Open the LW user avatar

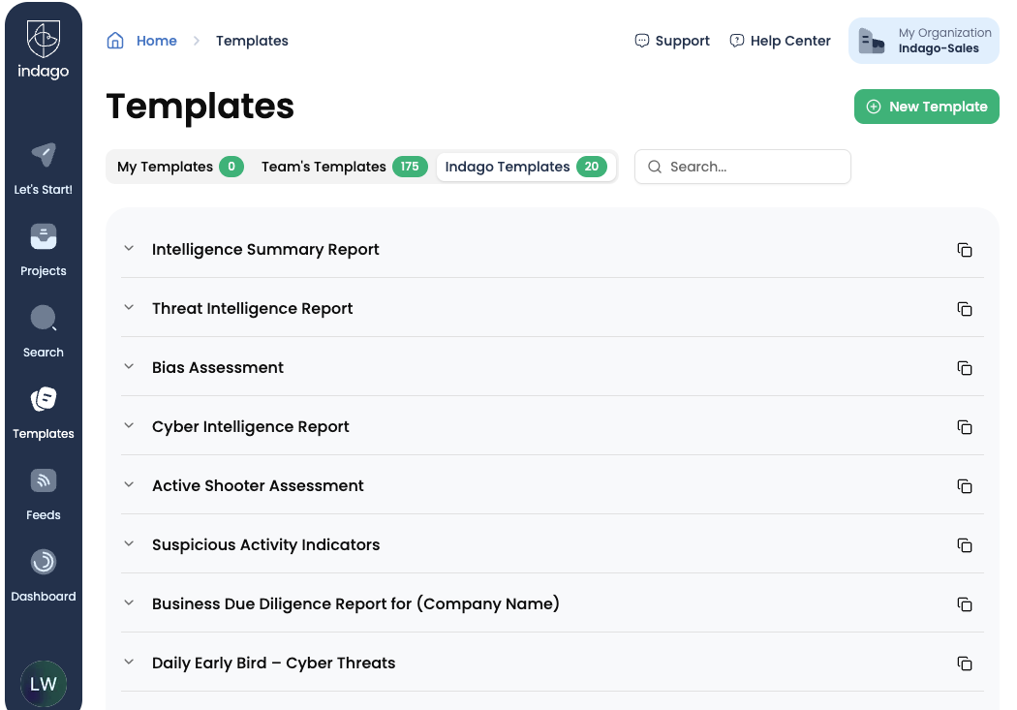click(x=44, y=684)
